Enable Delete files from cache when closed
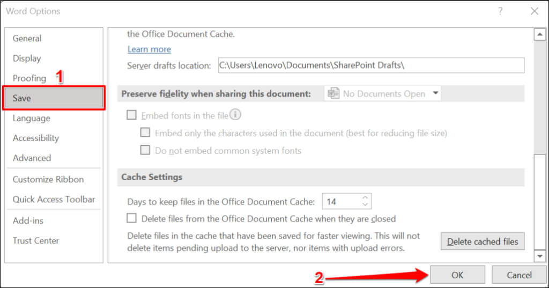Viewport: 549px width, 288px height. tap(132, 218)
